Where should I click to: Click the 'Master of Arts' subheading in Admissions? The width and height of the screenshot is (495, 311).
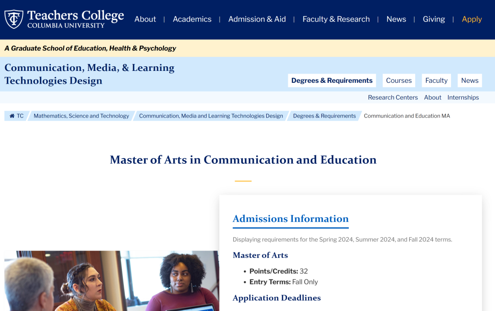pos(260,255)
